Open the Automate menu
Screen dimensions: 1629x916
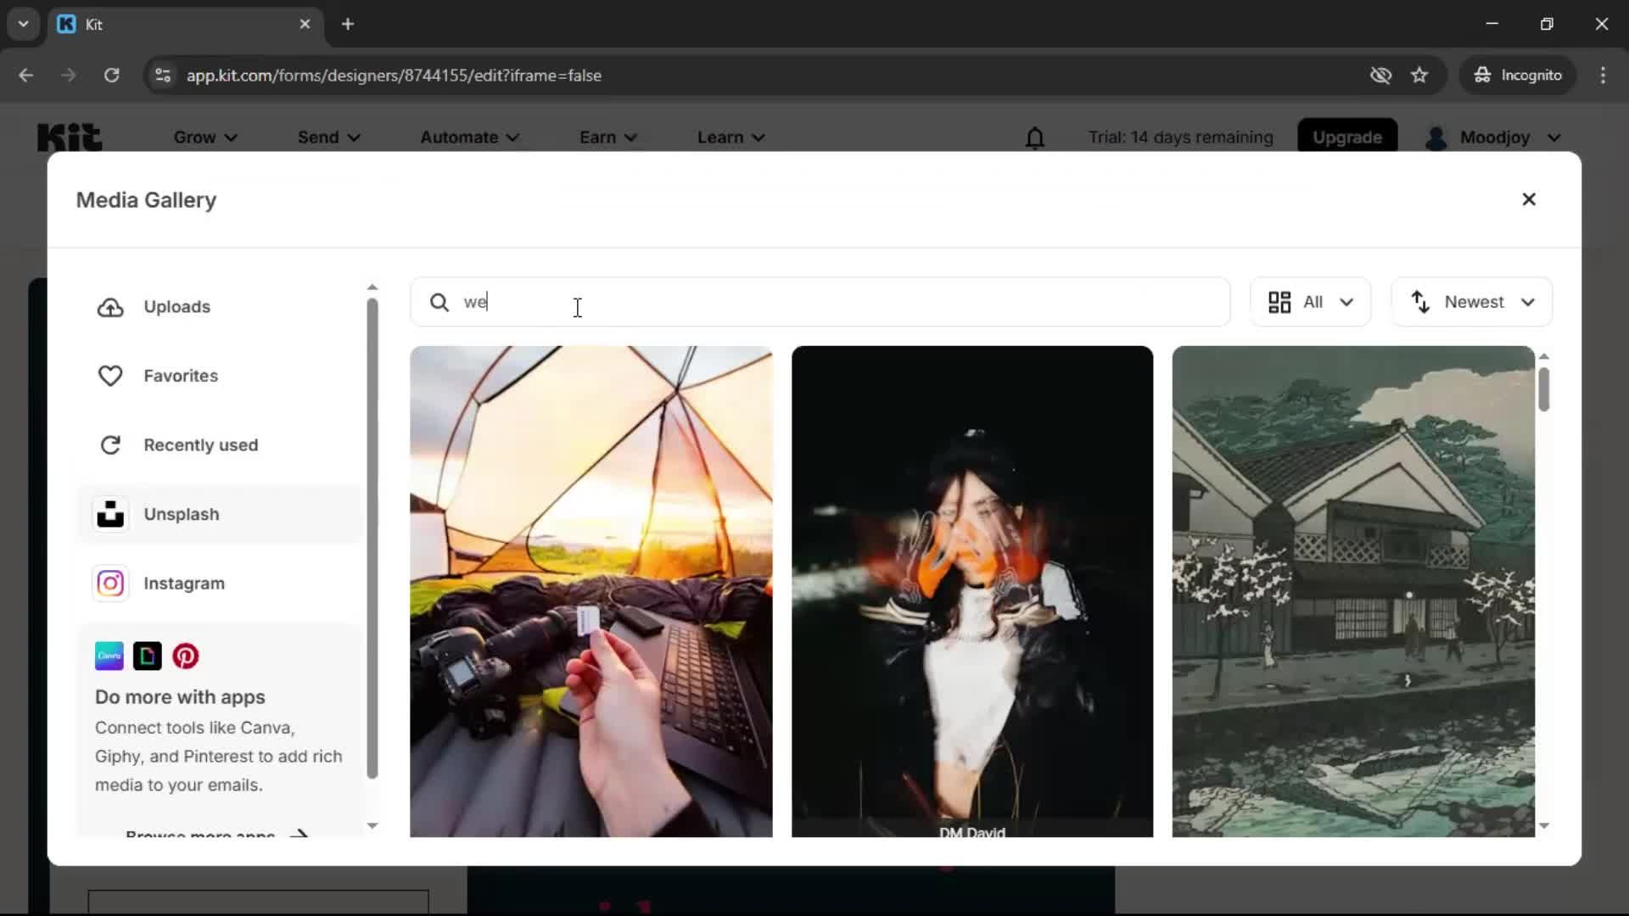coord(468,137)
